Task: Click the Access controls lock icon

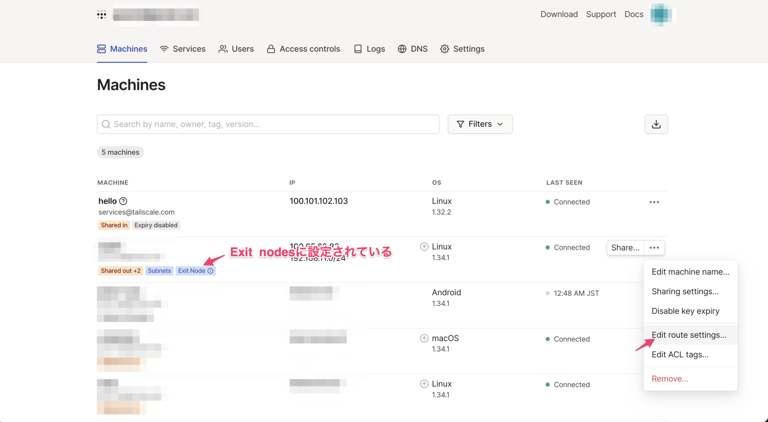Action: click(x=271, y=49)
